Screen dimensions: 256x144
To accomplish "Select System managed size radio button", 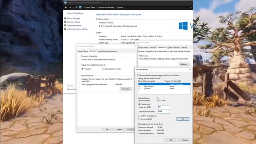I will [x=139, y=116].
